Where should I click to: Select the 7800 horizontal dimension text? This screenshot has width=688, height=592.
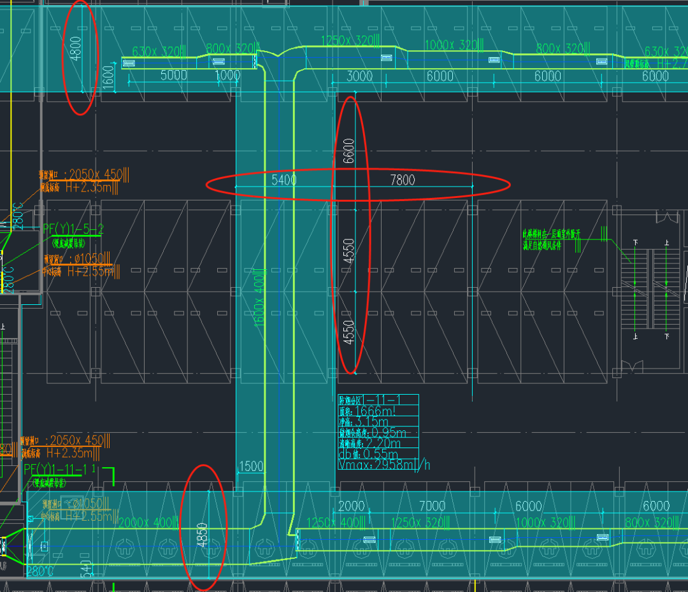tap(401, 180)
